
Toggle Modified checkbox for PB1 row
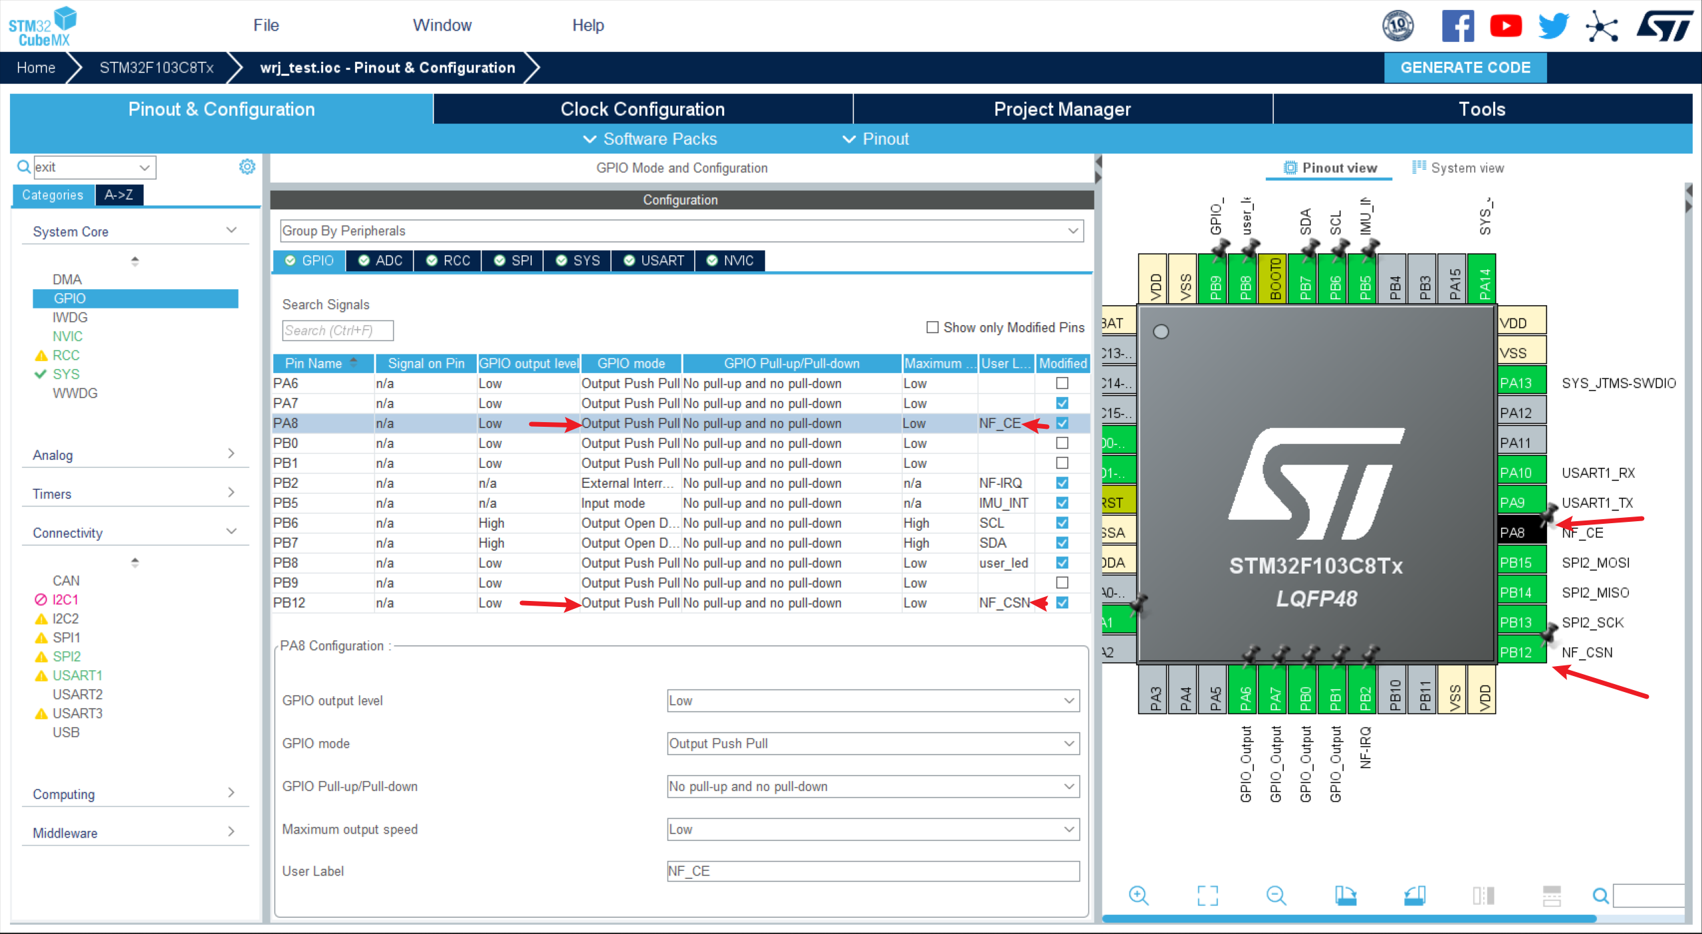(x=1062, y=463)
